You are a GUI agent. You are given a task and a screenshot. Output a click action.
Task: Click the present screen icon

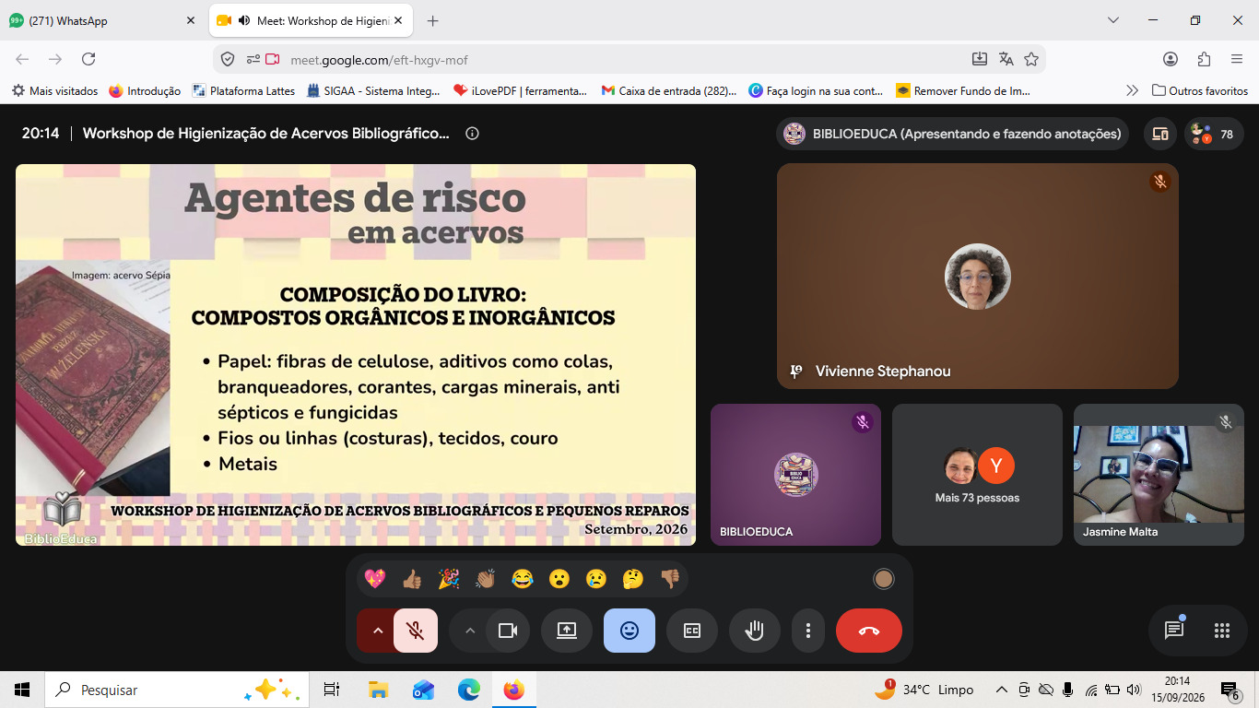[567, 631]
